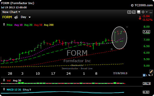Screen dimensions: 154x96
Task: Click the -0.04 net change value
Action: click(146, 16)
